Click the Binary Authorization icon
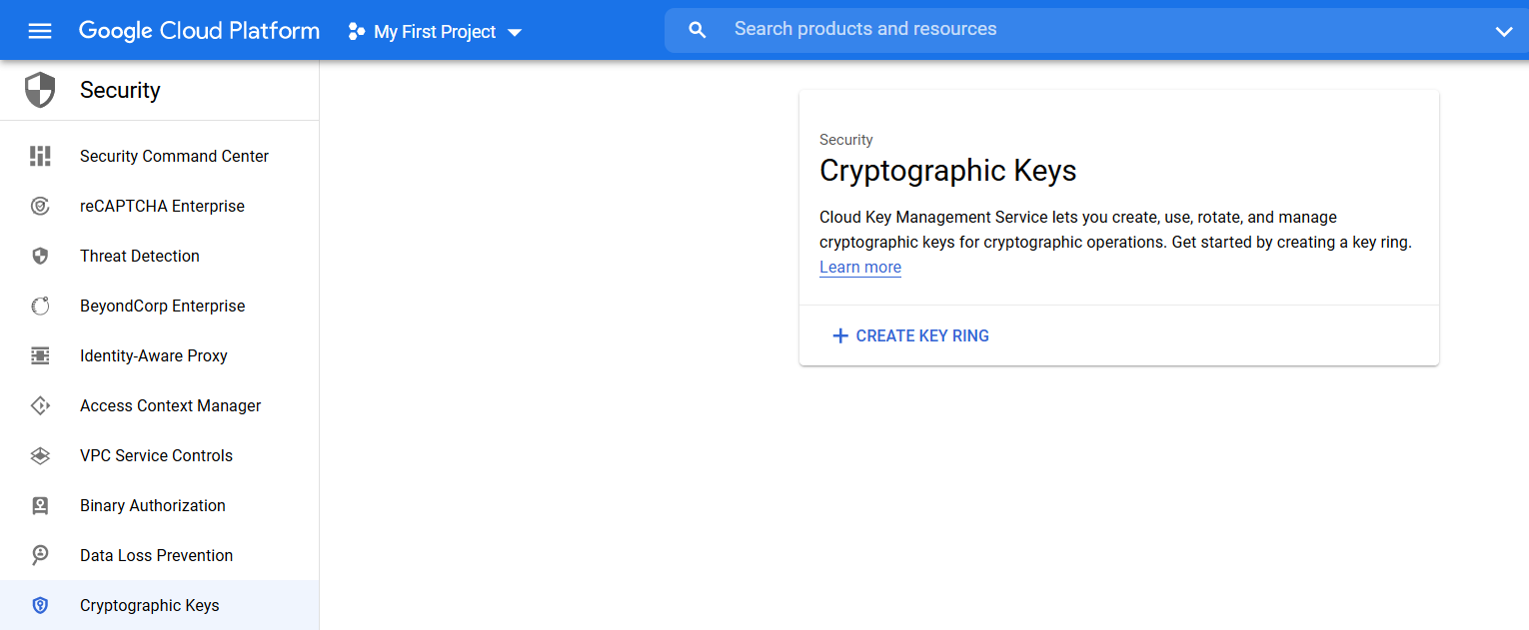The width and height of the screenshot is (1529, 630). (x=40, y=505)
